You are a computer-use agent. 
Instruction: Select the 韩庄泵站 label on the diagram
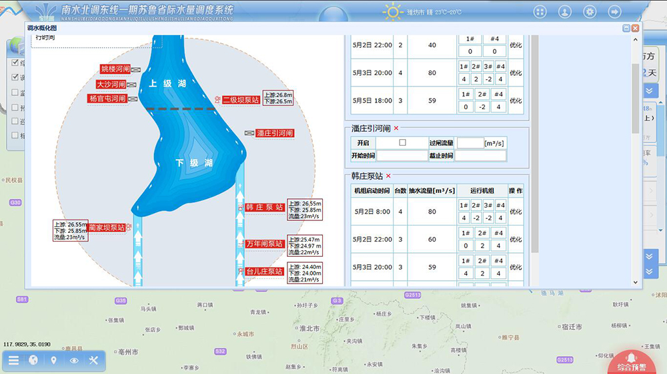(x=265, y=208)
